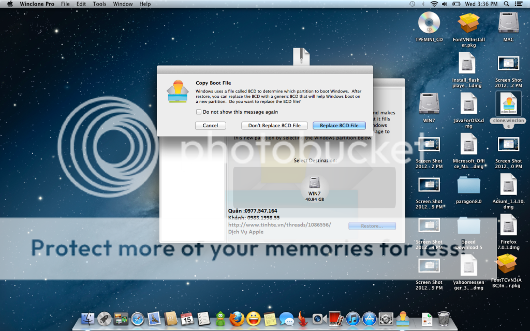The width and height of the screenshot is (530, 331).
Task: Open the TPEMINI_CD disc icon
Action: pyautogui.click(x=429, y=23)
